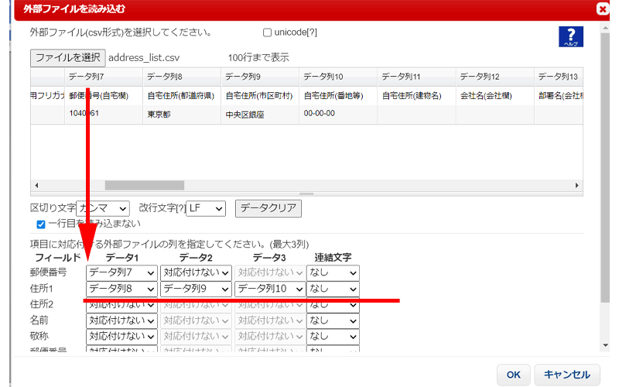Click the dialog scroll up arrow

(605, 28)
